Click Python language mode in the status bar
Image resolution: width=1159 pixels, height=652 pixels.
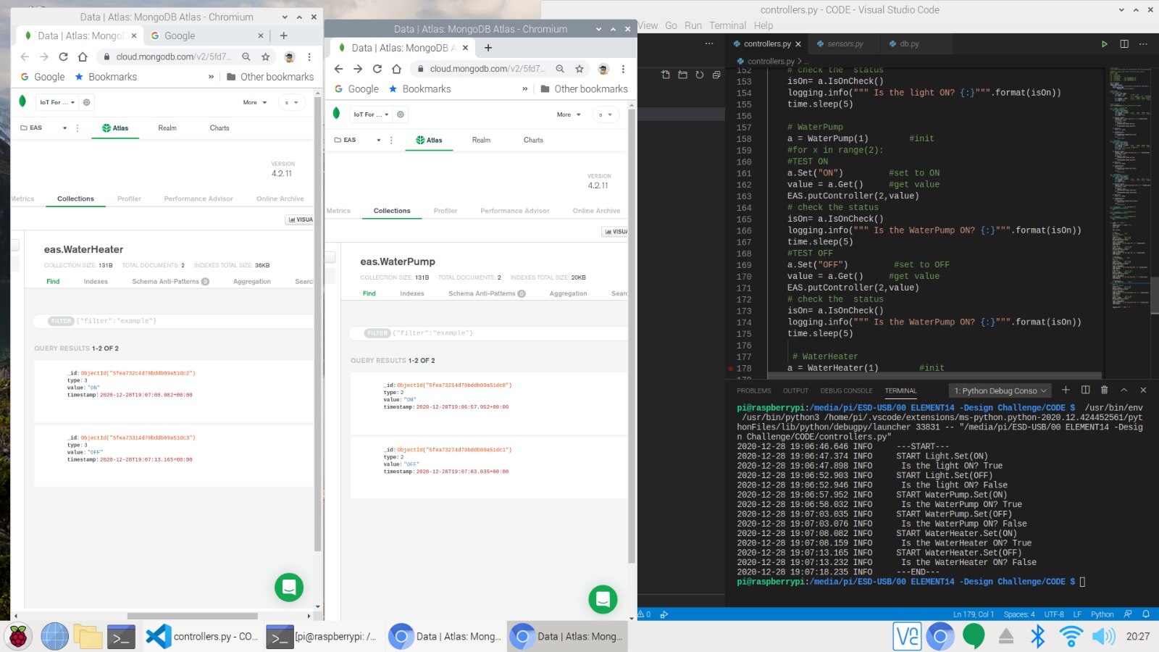tap(1102, 614)
